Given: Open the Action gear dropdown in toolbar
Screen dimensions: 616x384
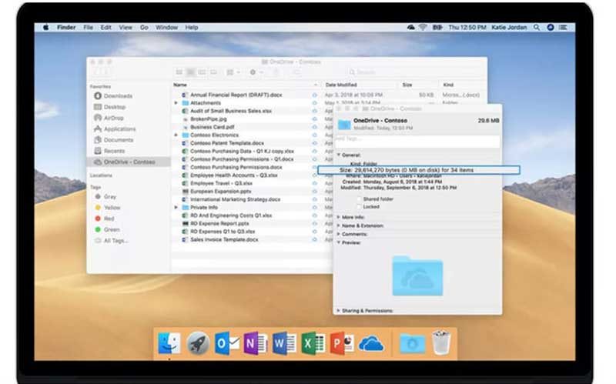Looking at the screenshot, I should (x=256, y=72).
